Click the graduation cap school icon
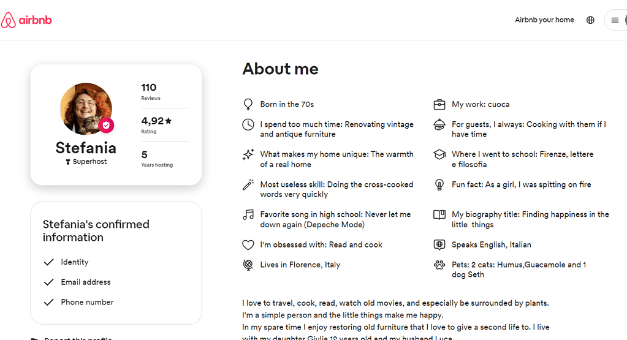The height and width of the screenshot is (340, 627). (x=439, y=154)
